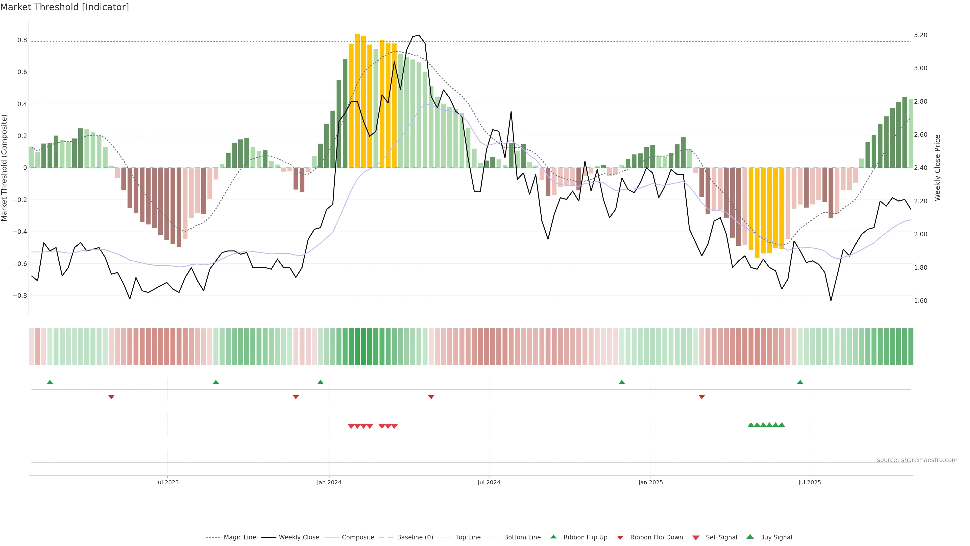Screen dimensions: 970x546
Task: Click the Ribbon Flip Up marker before Jul 2025
Action: pyautogui.click(x=800, y=382)
